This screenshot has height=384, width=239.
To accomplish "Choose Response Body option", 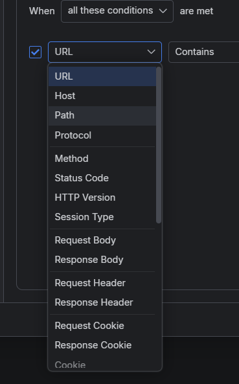I will pos(102,260).
